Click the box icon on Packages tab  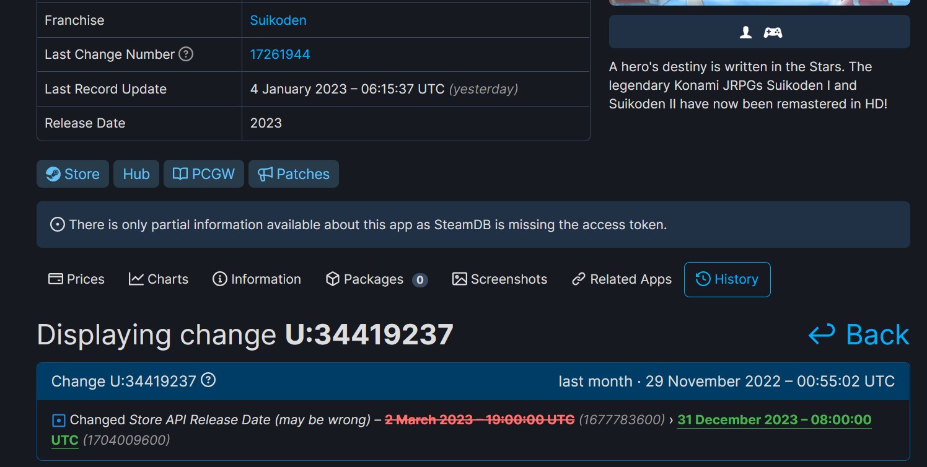click(x=333, y=279)
